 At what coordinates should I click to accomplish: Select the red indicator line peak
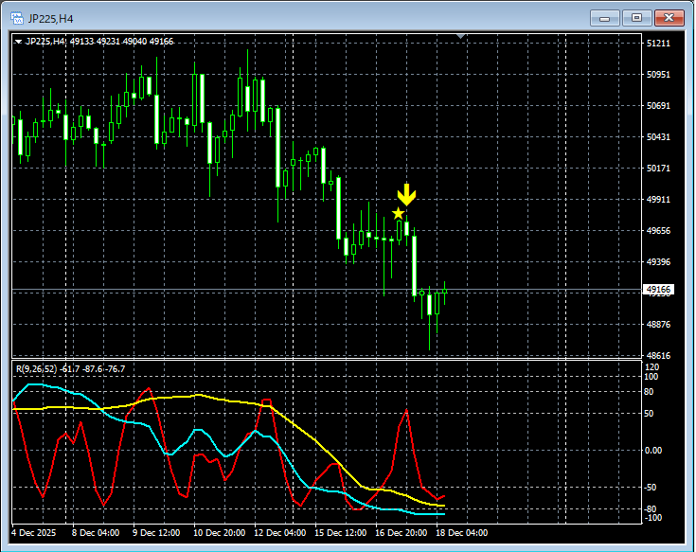click(406, 411)
